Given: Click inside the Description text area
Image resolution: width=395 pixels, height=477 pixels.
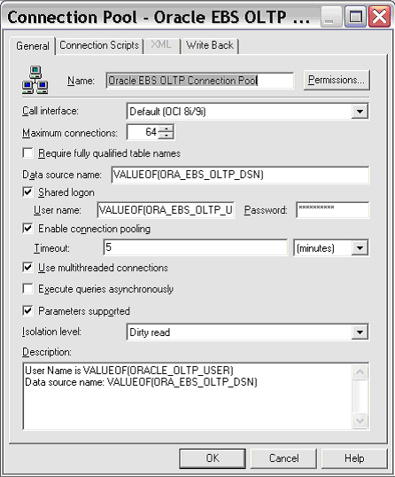Looking at the screenshot, I should [188, 396].
